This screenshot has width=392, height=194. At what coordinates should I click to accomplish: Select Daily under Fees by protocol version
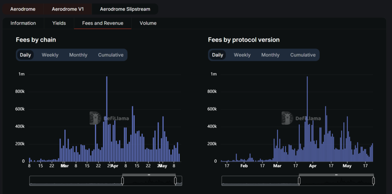(x=217, y=55)
